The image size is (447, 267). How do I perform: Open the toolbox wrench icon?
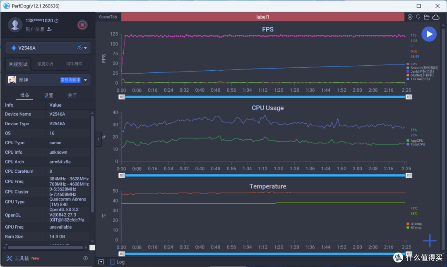pos(10,258)
